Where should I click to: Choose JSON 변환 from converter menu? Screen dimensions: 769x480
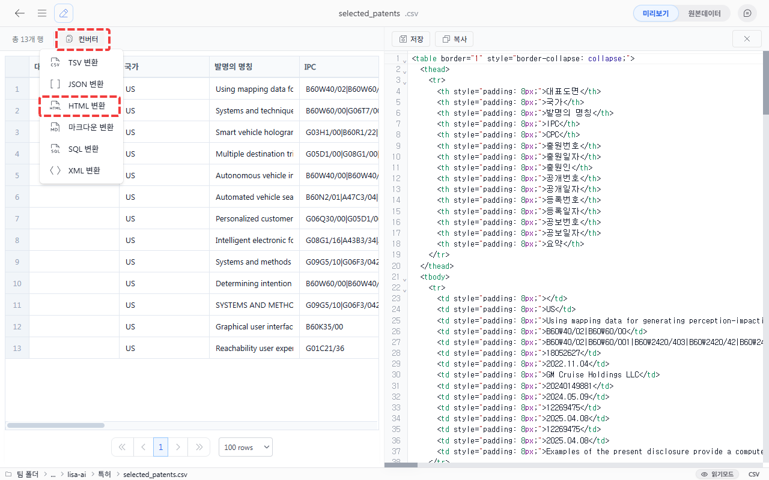(81, 84)
